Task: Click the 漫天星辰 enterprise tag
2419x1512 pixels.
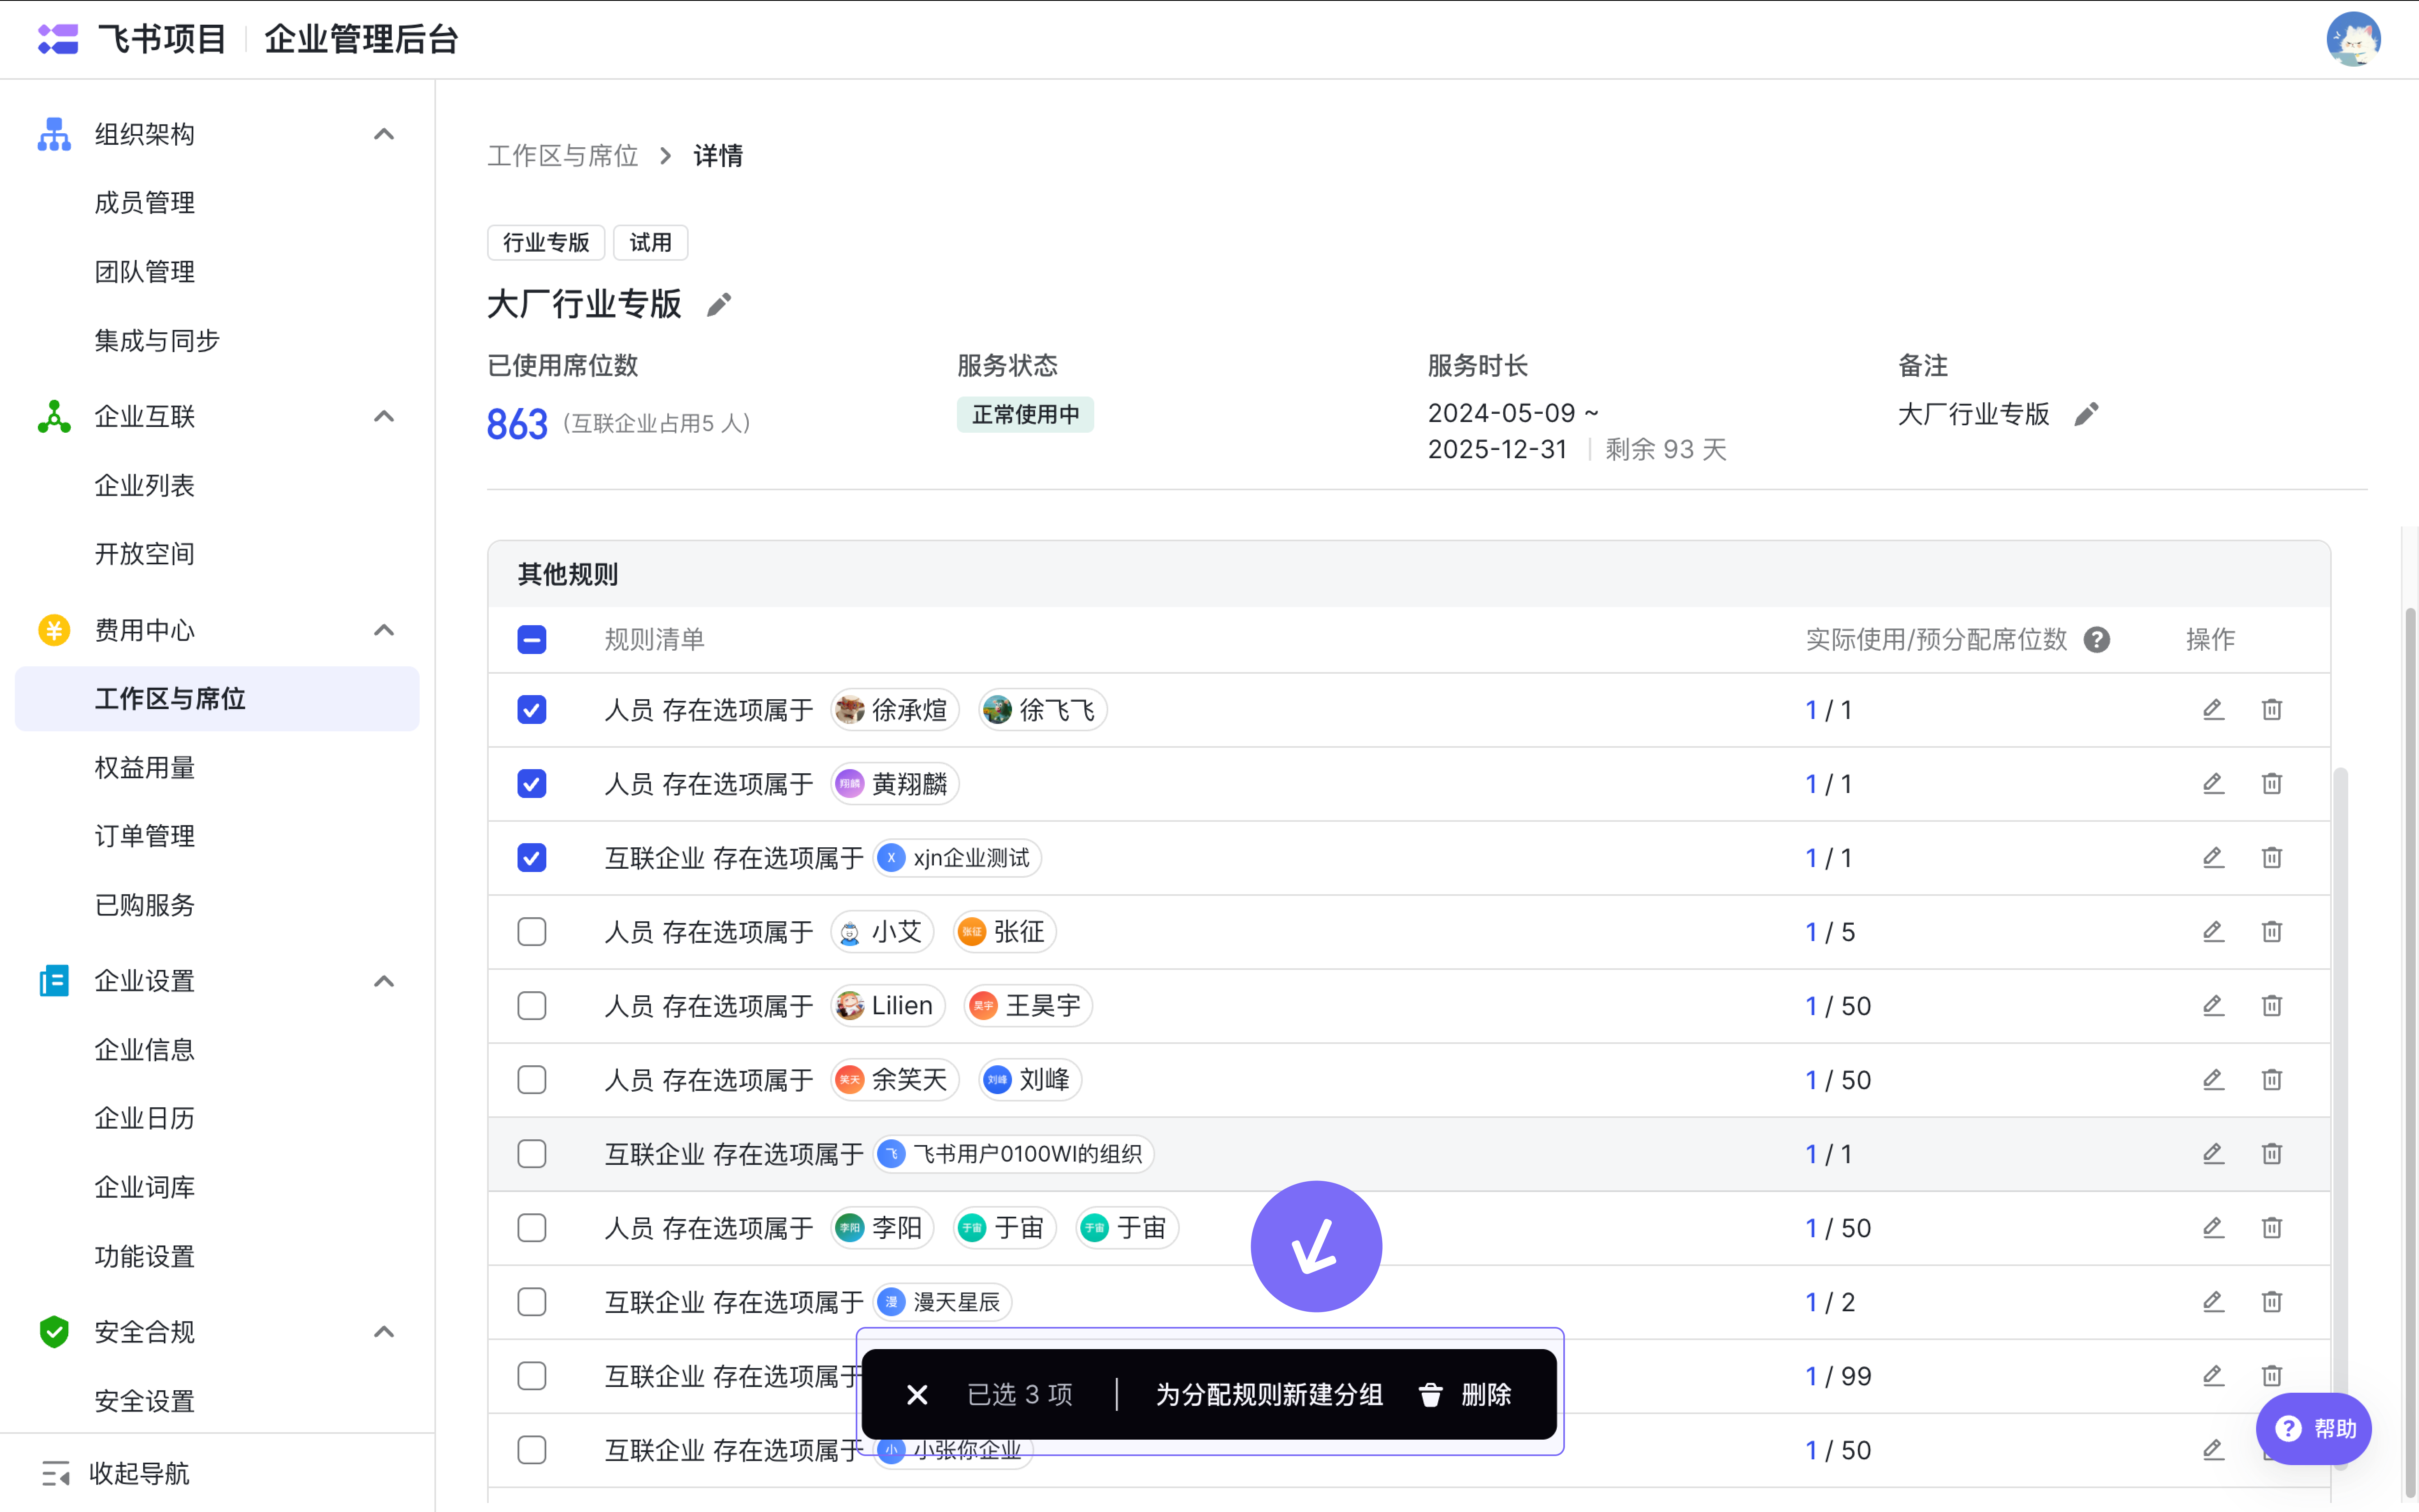Action: (942, 1302)
